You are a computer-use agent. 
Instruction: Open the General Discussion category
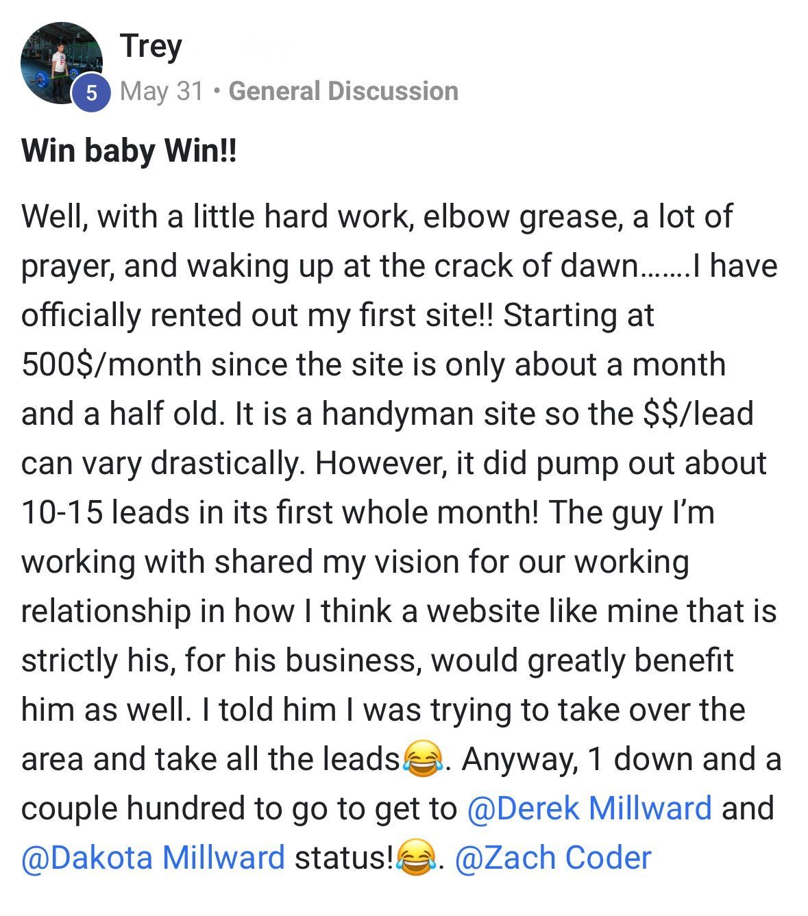(x=343, y=91)
